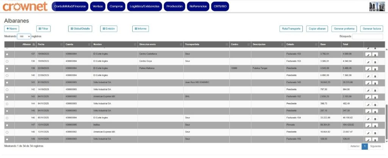
Task: Open the Logística/Existencias menu
Action: (x=145, y=7)
